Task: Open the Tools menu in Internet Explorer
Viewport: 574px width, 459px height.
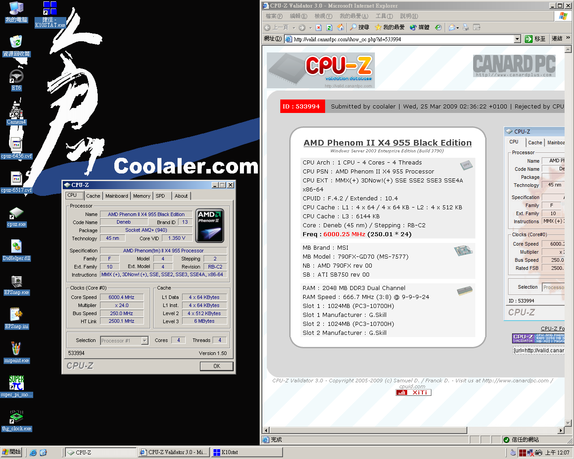Action: click(x=384, y=16)
